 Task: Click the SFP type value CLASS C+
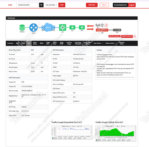pos(76,101)
